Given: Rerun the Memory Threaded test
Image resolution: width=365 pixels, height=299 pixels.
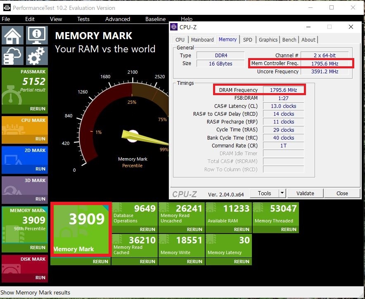Looking at the screenshot, I should click(x=276, y=229).
